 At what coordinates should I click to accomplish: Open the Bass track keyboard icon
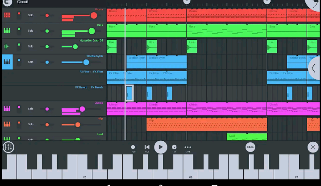pyautogui.click(x=7, y=30)
